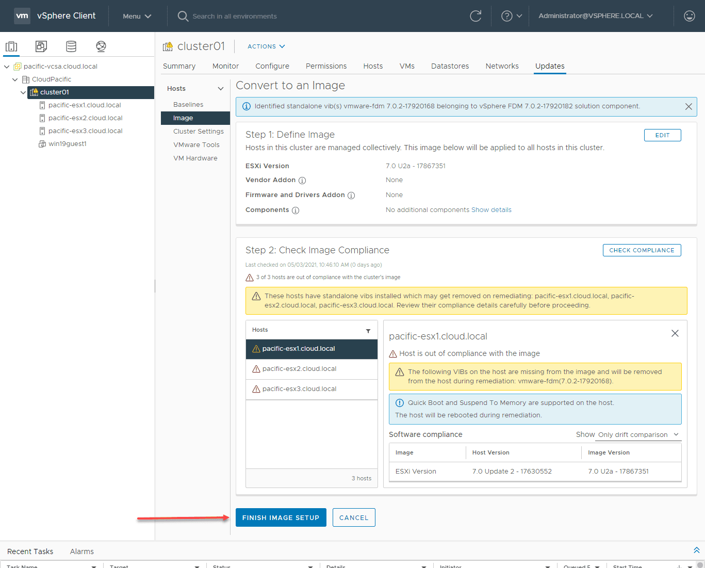
Task: Click the Finish Image Setup button
Action: (x=281, y=517)
